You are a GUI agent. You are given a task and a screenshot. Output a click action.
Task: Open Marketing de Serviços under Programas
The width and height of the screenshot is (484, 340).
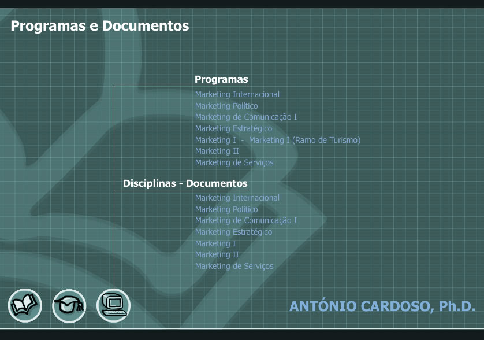pos(234,162)
